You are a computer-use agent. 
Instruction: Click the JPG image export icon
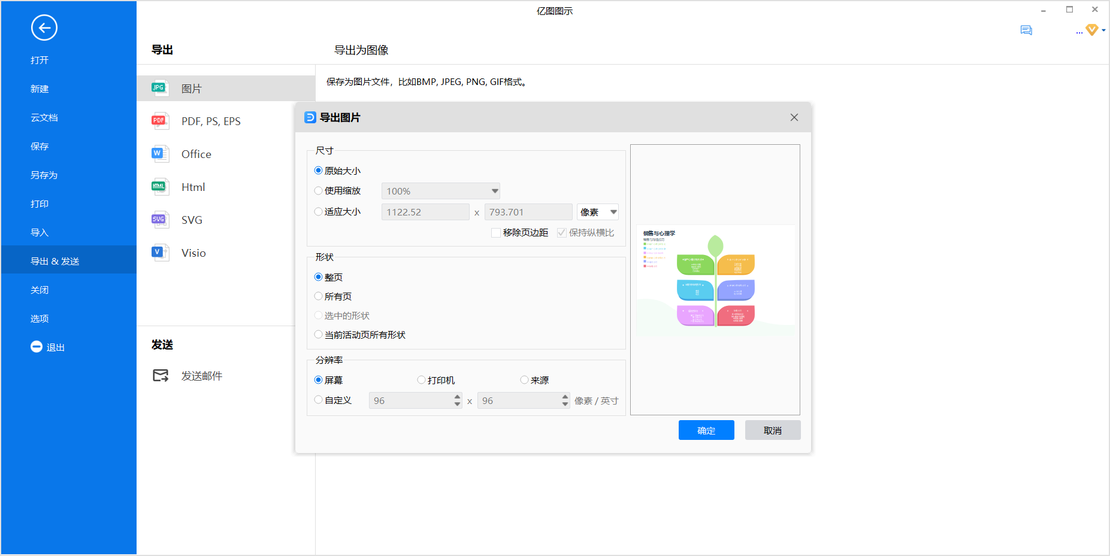click(x=159, y=88)
